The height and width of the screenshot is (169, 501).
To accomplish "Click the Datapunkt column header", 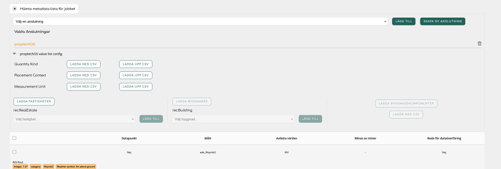I will (x=129, y=138).
